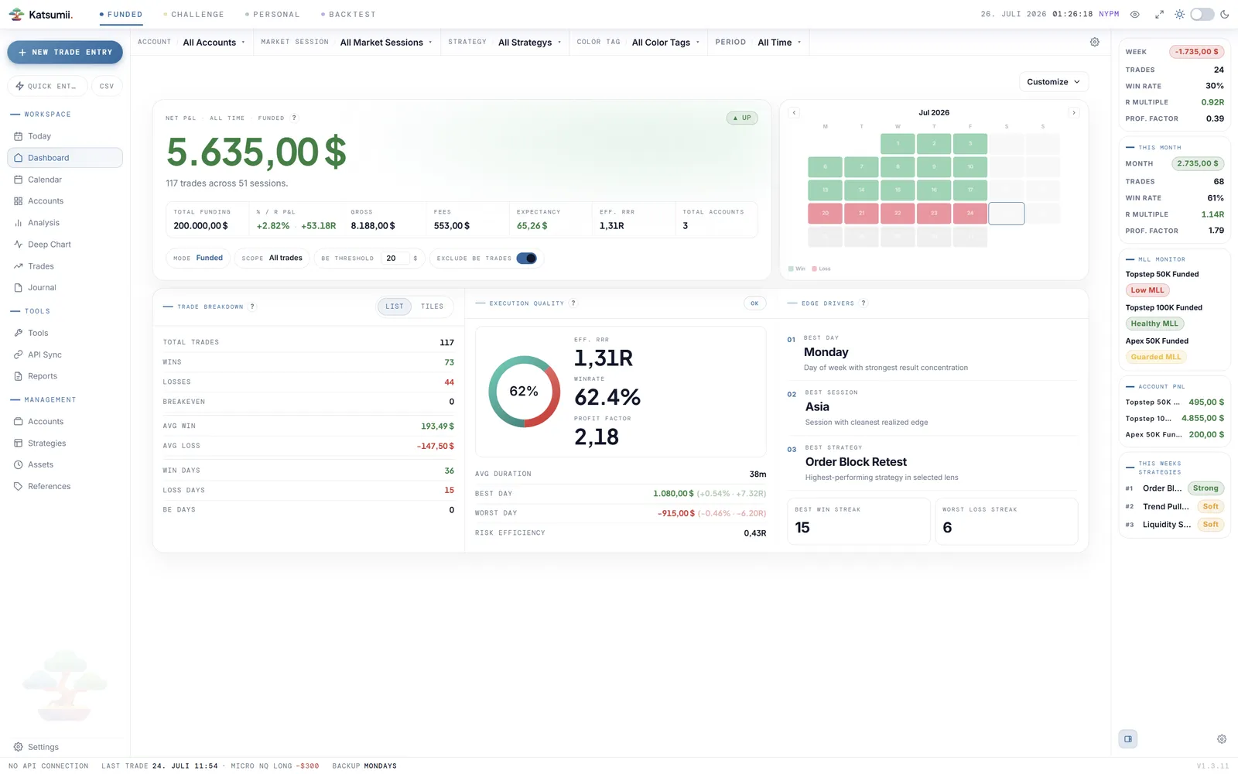Click Net P&L help question mark icon

click(294, 118)
